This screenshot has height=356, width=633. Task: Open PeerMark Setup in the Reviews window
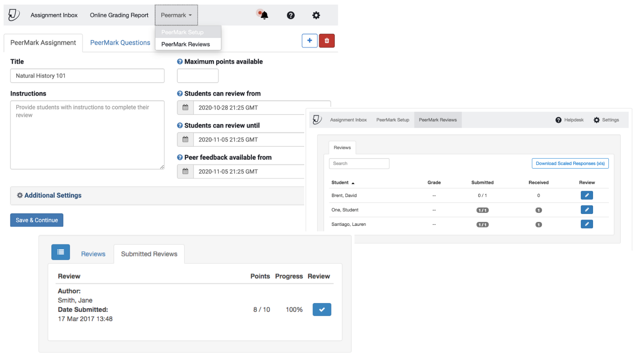393,120
